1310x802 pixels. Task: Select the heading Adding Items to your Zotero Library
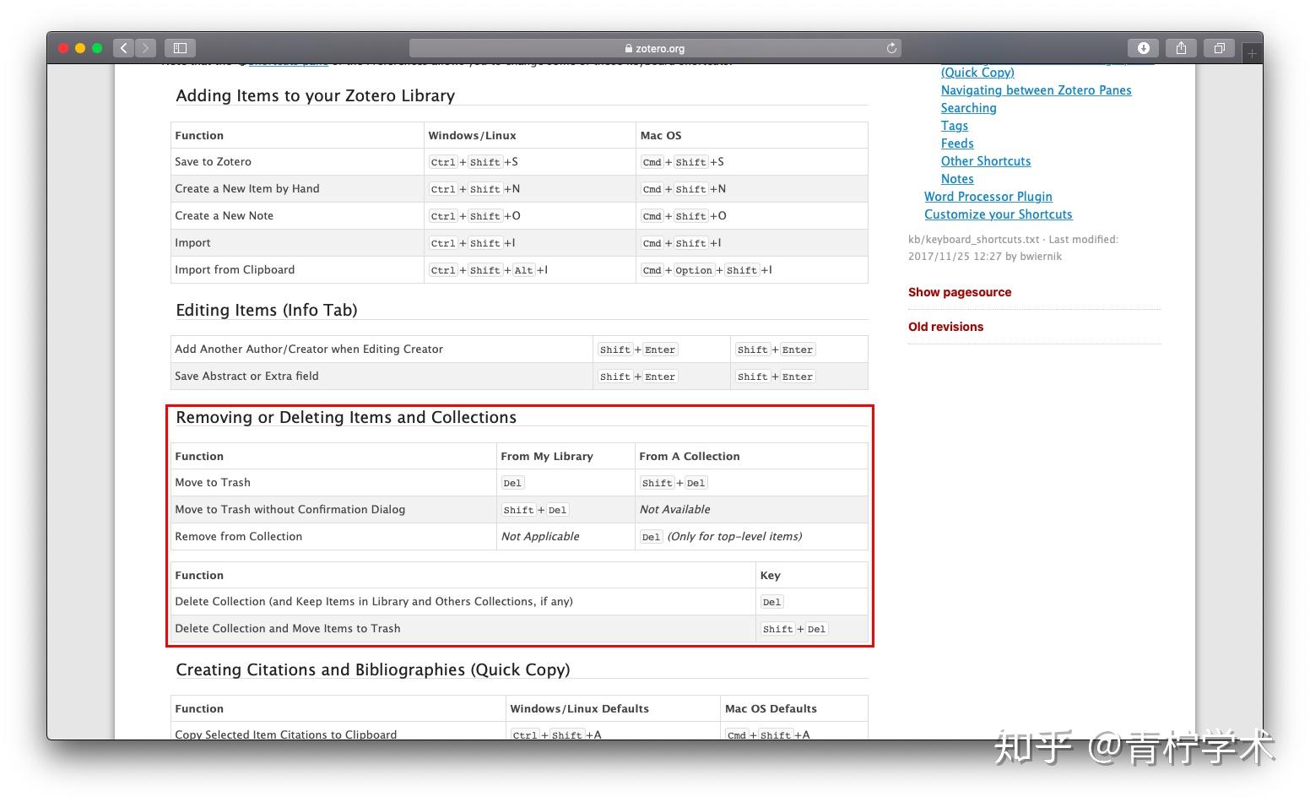(x=315, y=95)
